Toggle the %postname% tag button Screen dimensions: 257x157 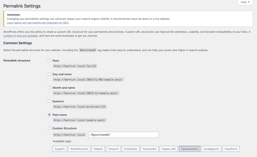point(190,149)
